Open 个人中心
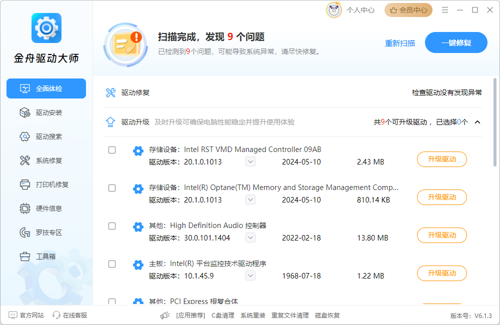 360,10
